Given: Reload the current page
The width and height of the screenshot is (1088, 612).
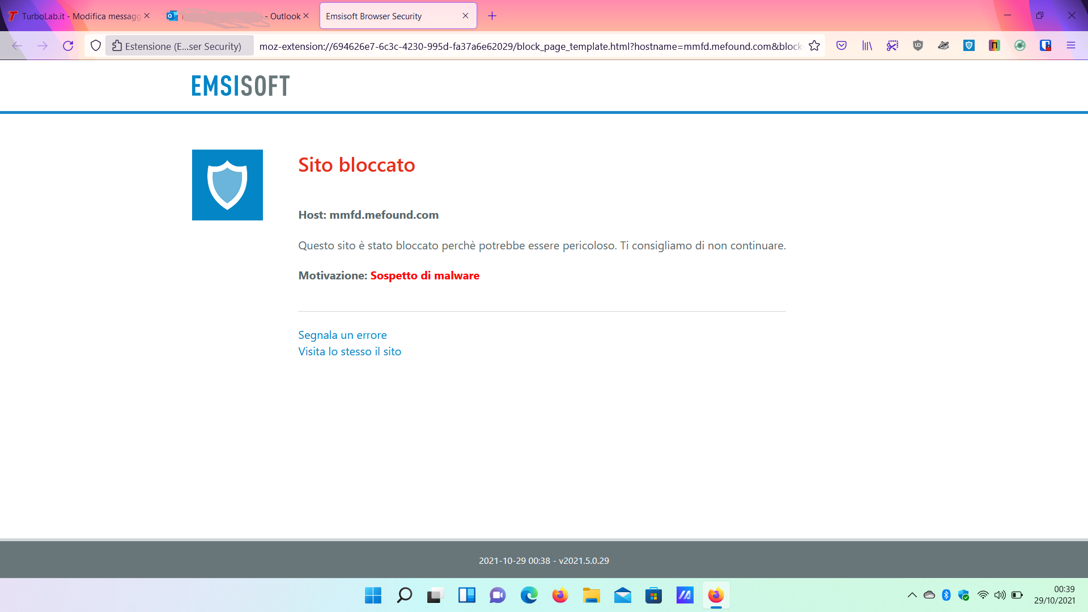Looking at the screenshot, I should [68, 46].
